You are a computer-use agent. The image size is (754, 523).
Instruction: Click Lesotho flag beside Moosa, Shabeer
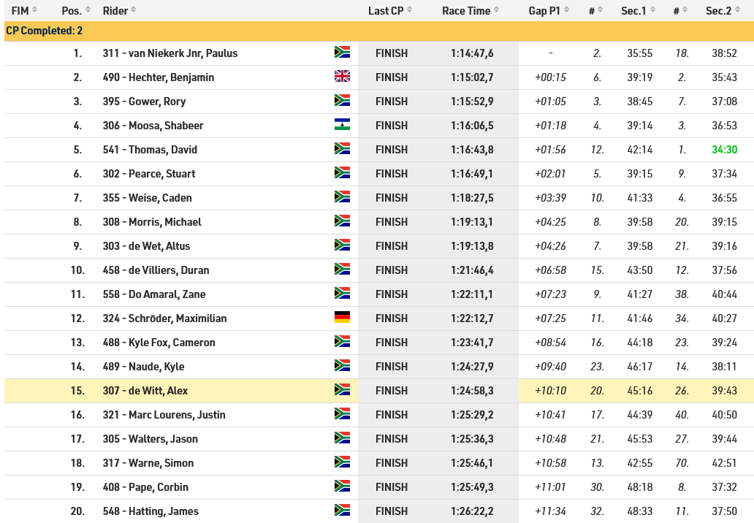coord(342,124)
